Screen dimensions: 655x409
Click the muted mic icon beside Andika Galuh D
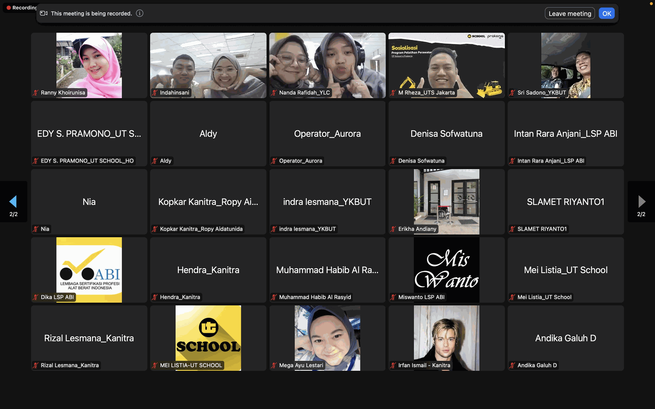pyautogui.click(x=512, y=365)
